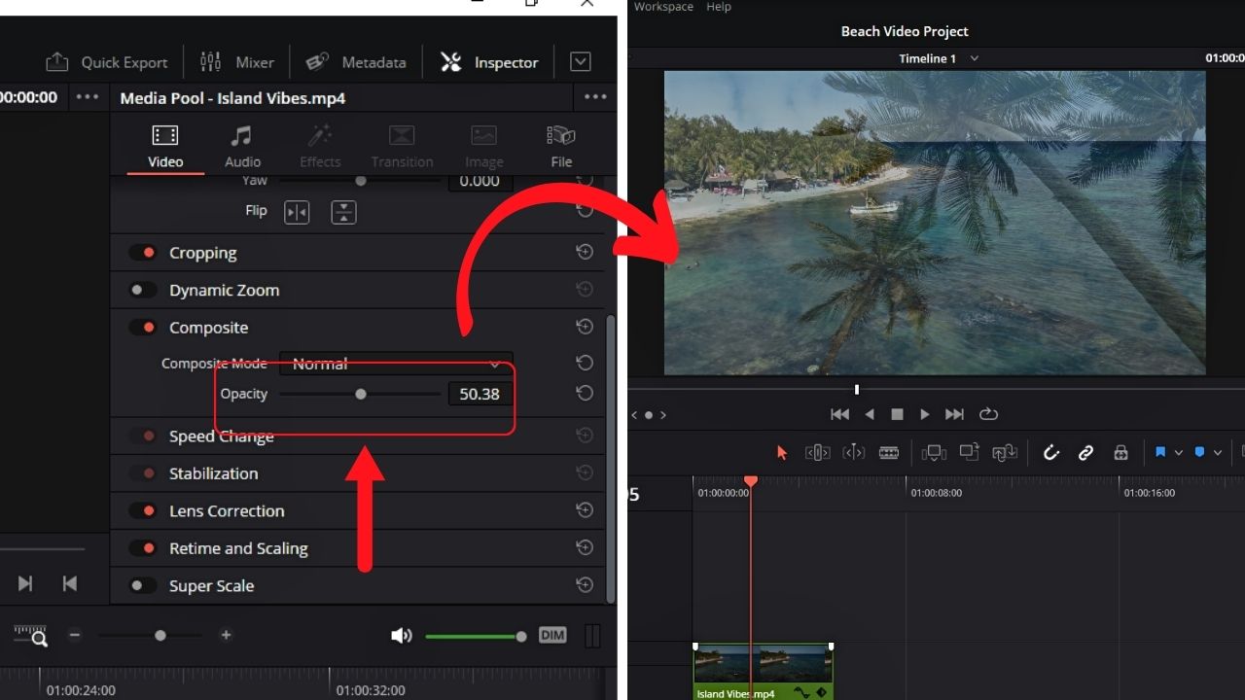
Task: Open the Timeline 1 dropdown
Action: (974, 58)
